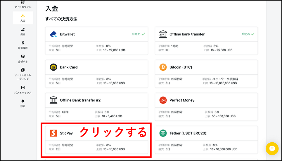Click the '1時間' average time on Offline bank transfer

tap(174, 46)
